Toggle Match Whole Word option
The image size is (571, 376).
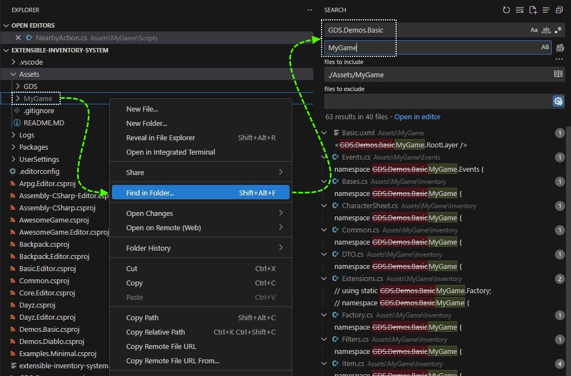(546, 30)
